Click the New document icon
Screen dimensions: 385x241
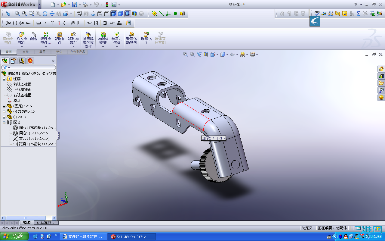tap(53, 5)
